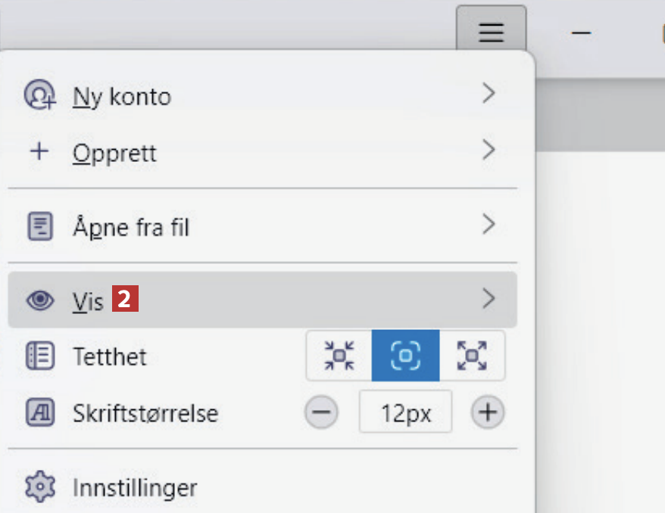Click the new account icon
This screenshot has height=513, width=665.
tap(39, 95)
